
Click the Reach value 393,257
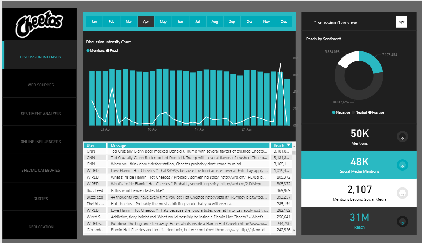[283, 197]
